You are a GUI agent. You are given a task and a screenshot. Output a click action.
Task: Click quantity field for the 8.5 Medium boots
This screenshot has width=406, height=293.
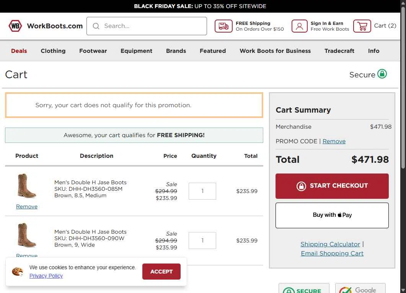coord(202,191)
